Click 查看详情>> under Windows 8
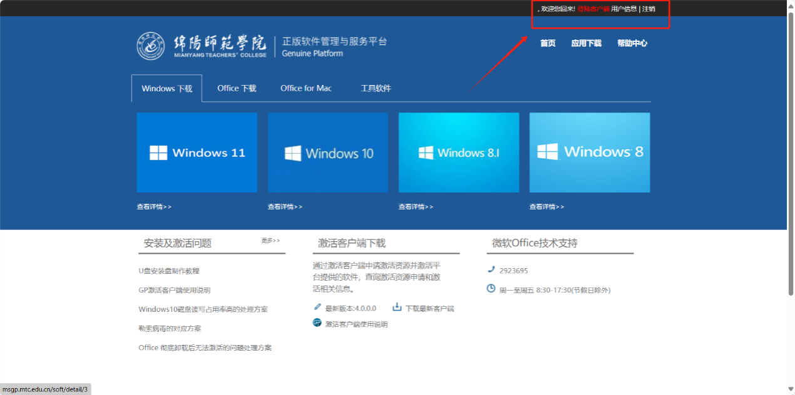The height and width of the screenshot is (395, 795). pos(546,206)
